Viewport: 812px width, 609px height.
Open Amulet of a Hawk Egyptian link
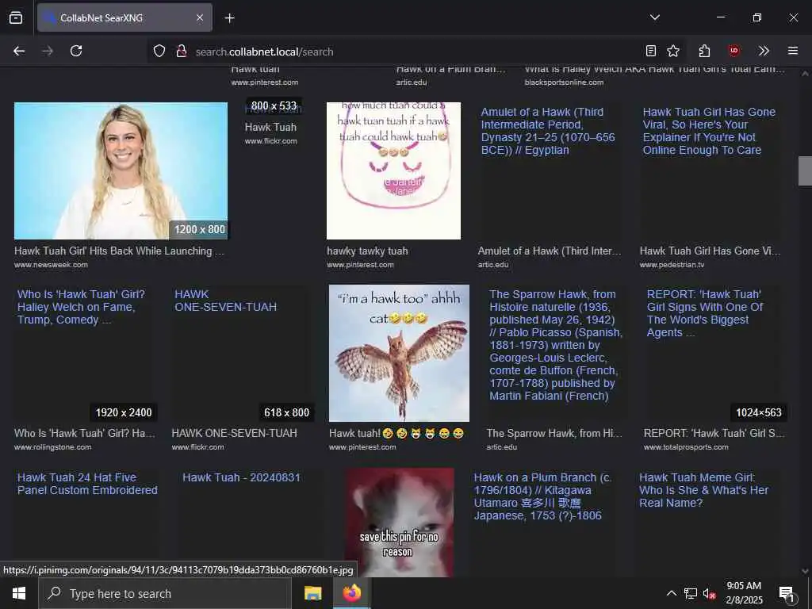tap(548, 131)
